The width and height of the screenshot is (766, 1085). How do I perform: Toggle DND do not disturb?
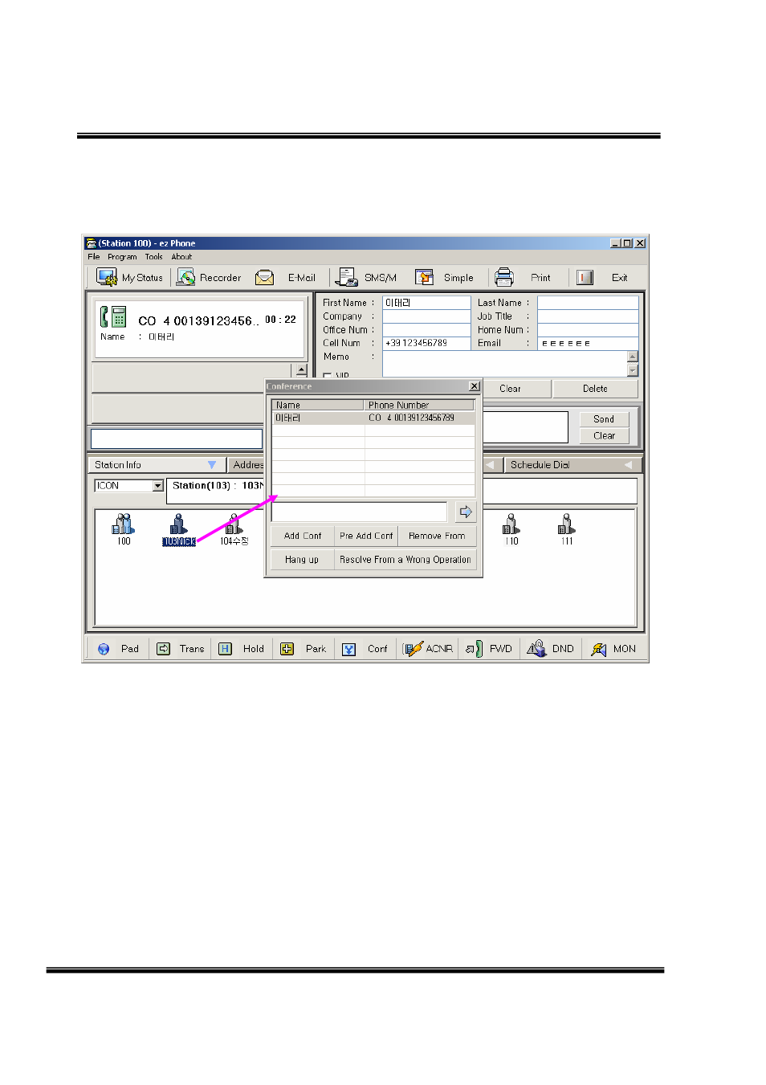tap(551, 649)
